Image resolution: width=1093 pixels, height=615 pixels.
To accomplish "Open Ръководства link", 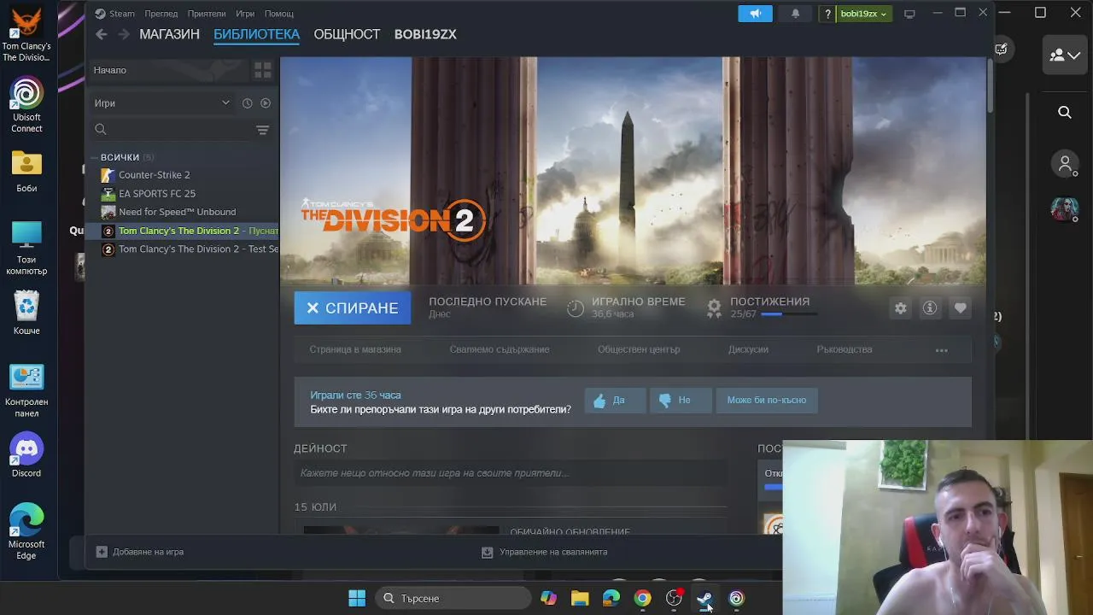I will (x=845, y=349).
